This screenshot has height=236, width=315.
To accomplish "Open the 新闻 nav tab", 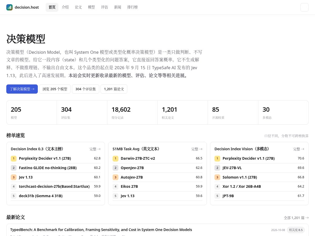I will (118, 7).
